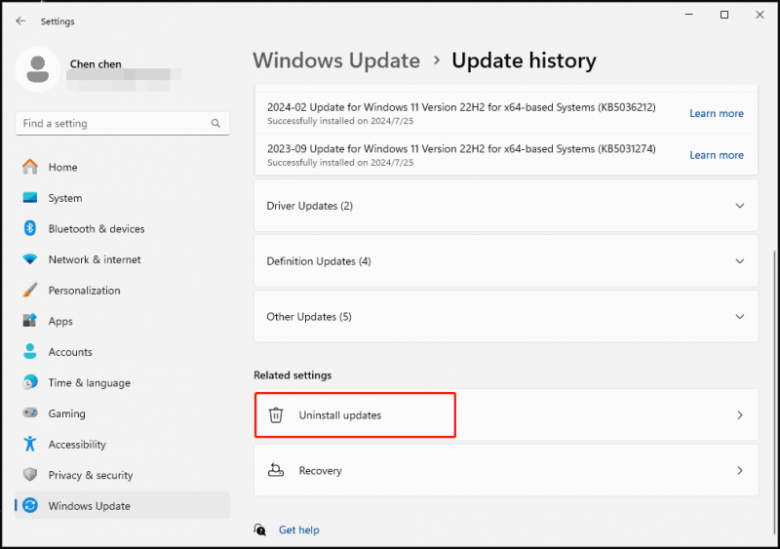Image resolution: width=780 pixels, height=549 pixels.
Task: Open Network & internet settings
Action: point(123,259)
